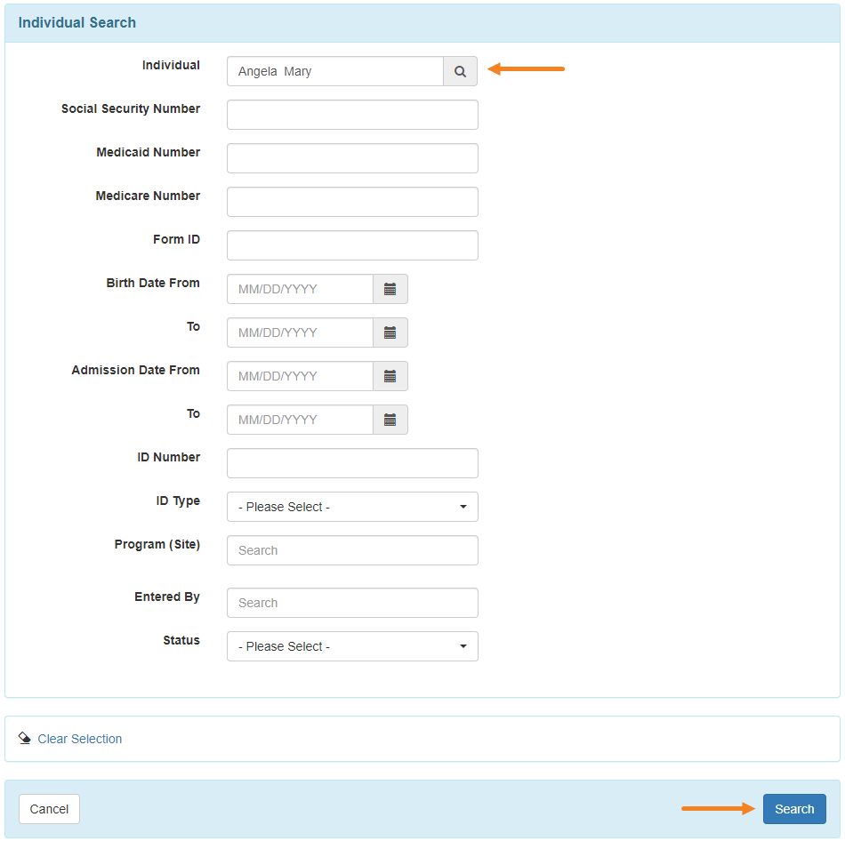The height and width of the screenshot is (841, 845).
Task: Click the Birth Date From date input
Action: [300, 289]
